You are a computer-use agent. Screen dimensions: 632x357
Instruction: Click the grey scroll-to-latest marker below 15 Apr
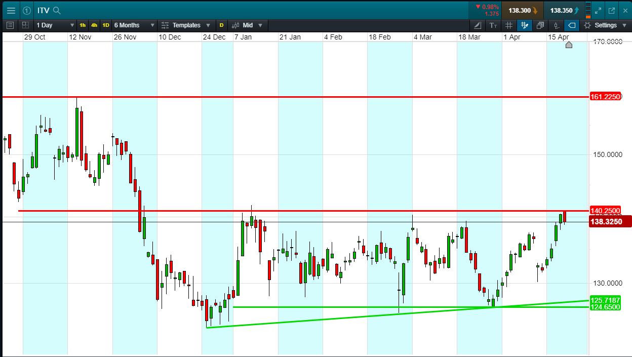[569, 45]
